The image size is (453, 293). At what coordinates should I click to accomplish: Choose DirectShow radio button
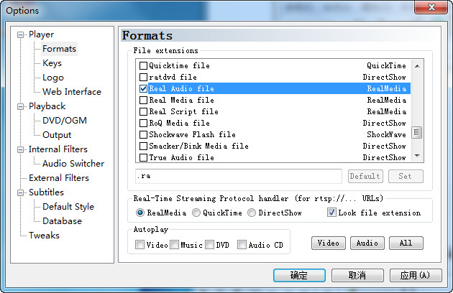point(252,213)
